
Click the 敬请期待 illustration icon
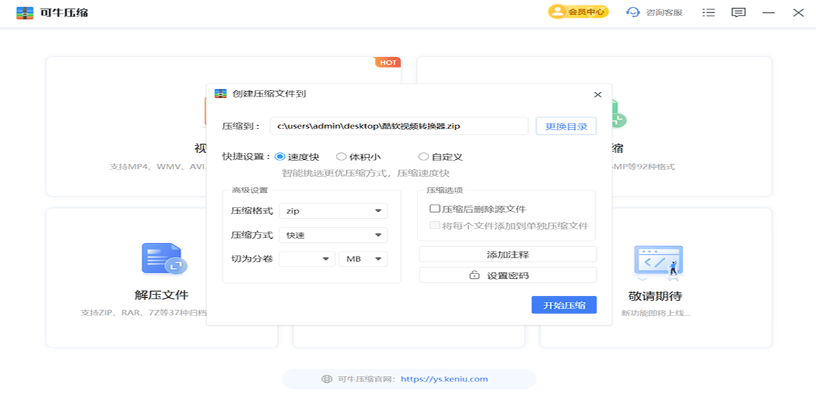click(x=657, y=264)
